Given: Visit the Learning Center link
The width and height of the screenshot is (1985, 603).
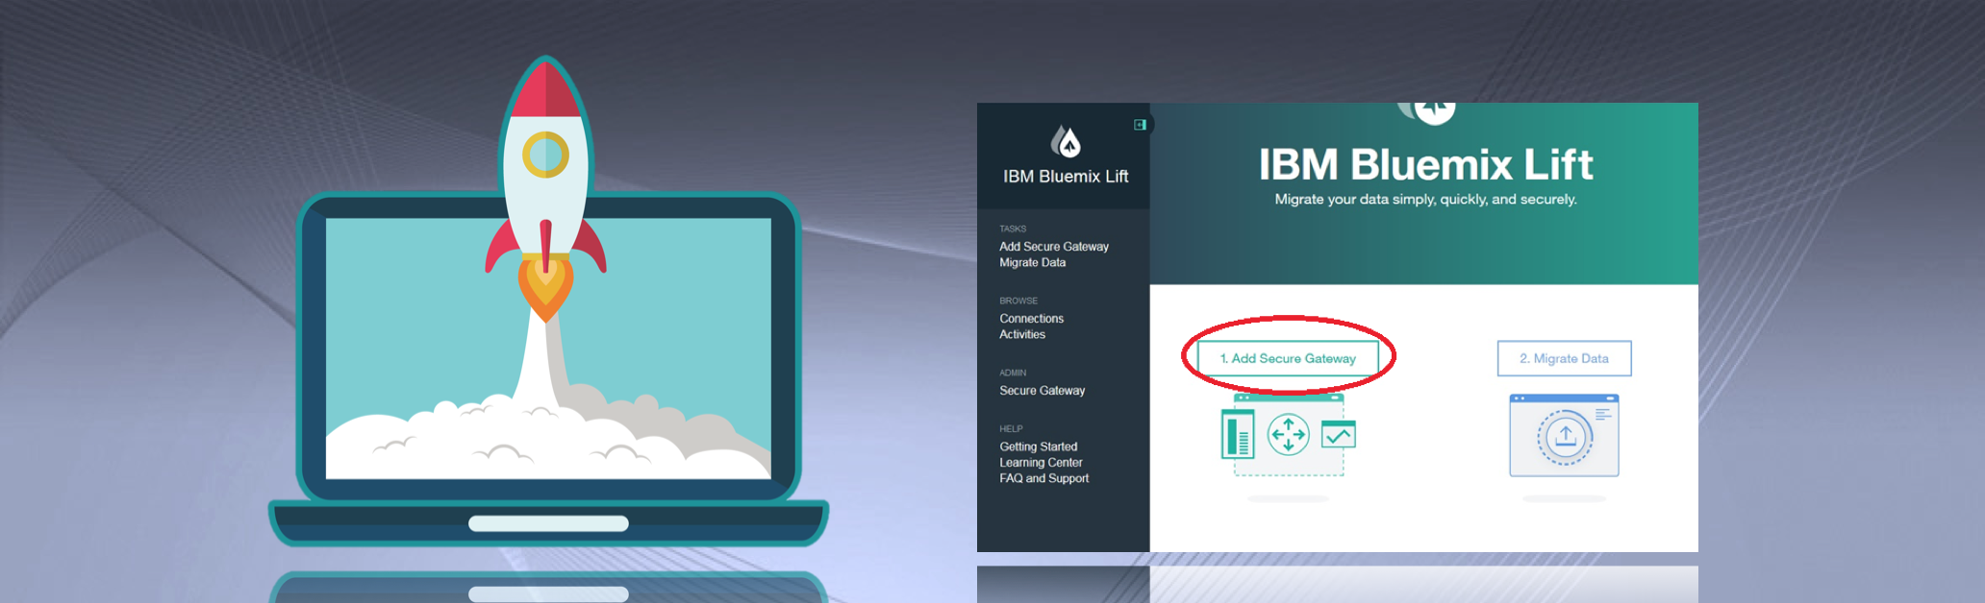Looking at the screenshot, I should coord(1041,463).
